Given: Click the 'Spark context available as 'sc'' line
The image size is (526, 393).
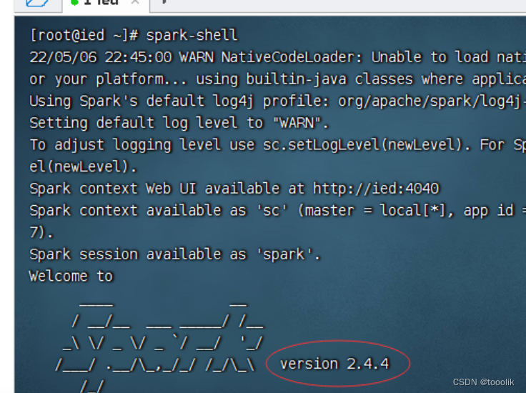Looking at the screenshot, I should [x=278, y=211].
